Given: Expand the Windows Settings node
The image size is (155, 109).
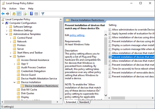Looking at the screenshot, I should (7, 31).
